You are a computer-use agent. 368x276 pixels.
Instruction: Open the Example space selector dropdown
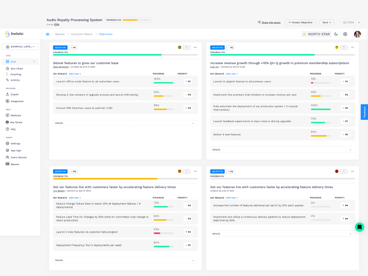(x=20, y=47)
